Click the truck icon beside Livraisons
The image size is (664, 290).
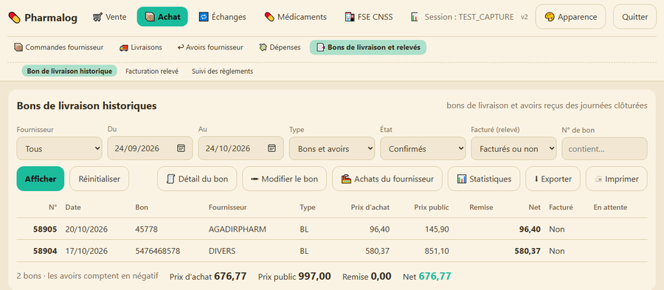(x=124, y=47)
